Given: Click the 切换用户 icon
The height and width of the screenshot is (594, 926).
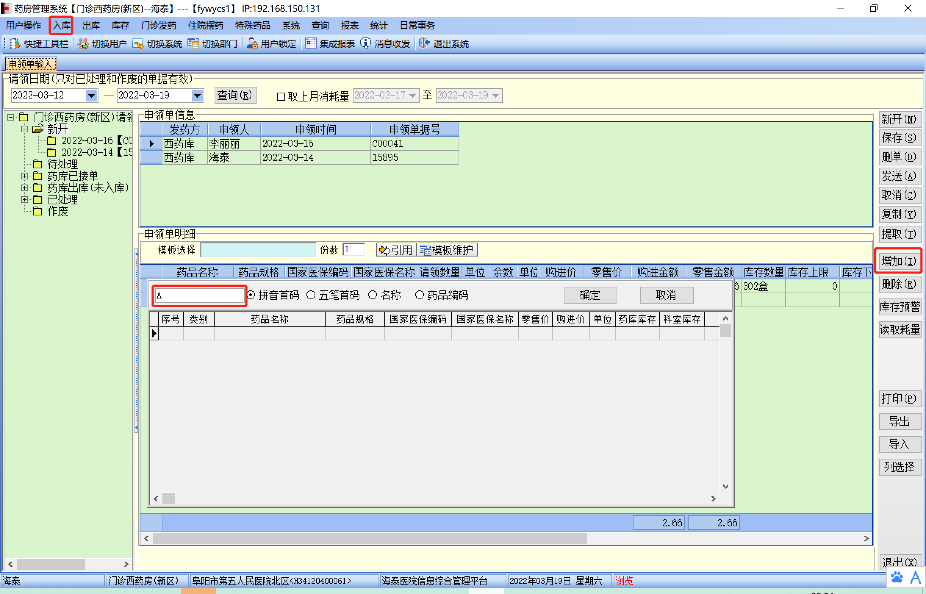Looking at the screenshot, I should (x=83, y=44).
